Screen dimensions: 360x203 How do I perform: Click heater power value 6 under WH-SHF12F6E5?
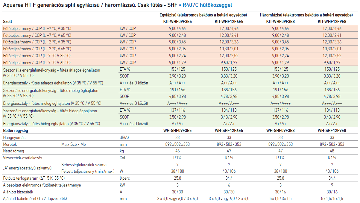(229, 185)
